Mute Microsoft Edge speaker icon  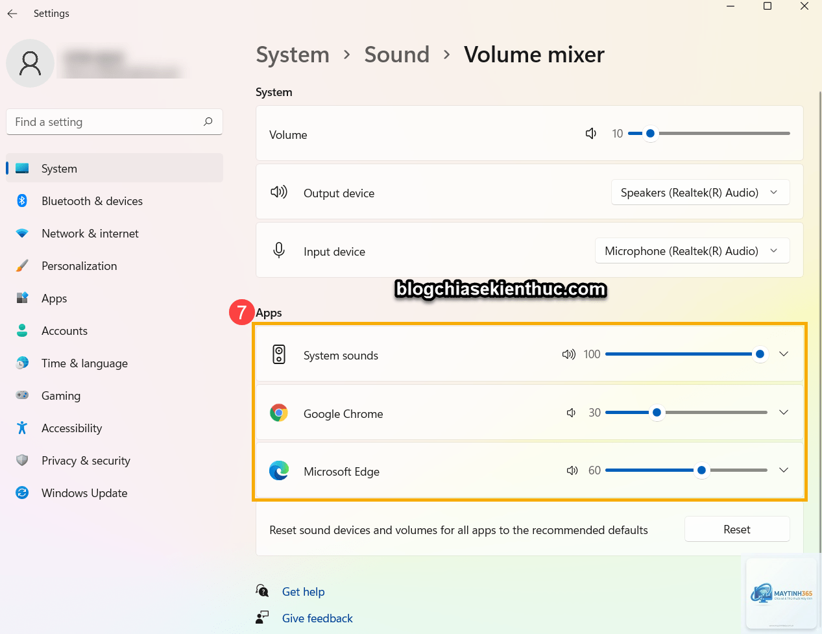point(572,470)
